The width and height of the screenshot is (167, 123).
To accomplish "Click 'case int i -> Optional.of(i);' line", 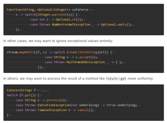I will pyautogui.click(x=57, y=20).
